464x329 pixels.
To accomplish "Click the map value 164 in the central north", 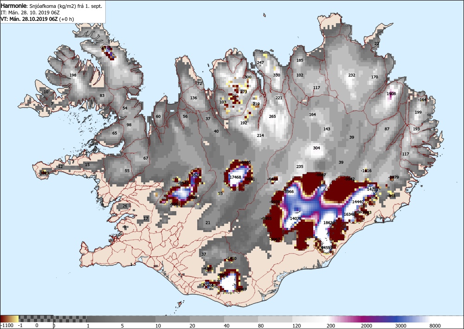I will pos(312,115).
